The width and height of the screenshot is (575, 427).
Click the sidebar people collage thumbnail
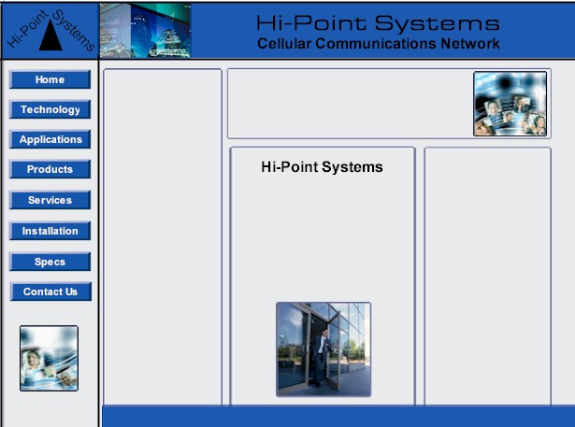[49, 358]
